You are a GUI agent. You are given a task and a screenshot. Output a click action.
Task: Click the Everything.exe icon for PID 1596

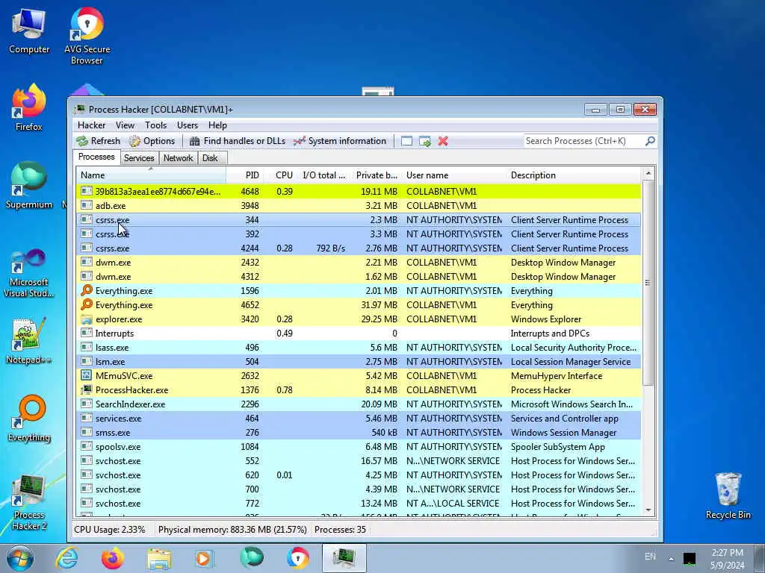87,290
